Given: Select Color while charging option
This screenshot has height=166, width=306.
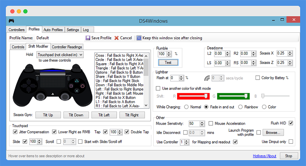Looking at the screenshot, I should pos(264,107).
